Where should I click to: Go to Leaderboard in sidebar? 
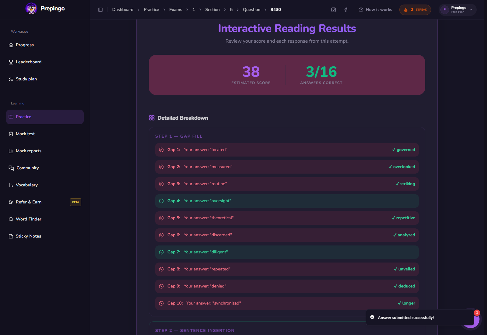coord(45,62)
